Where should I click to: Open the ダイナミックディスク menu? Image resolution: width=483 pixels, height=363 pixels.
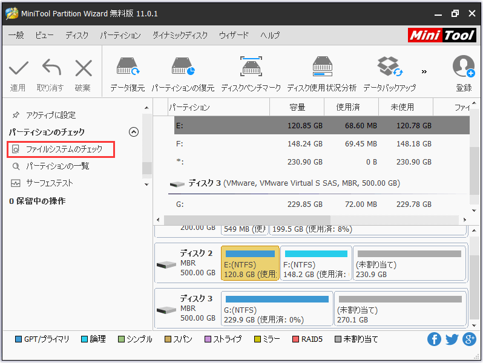[180, 35]
